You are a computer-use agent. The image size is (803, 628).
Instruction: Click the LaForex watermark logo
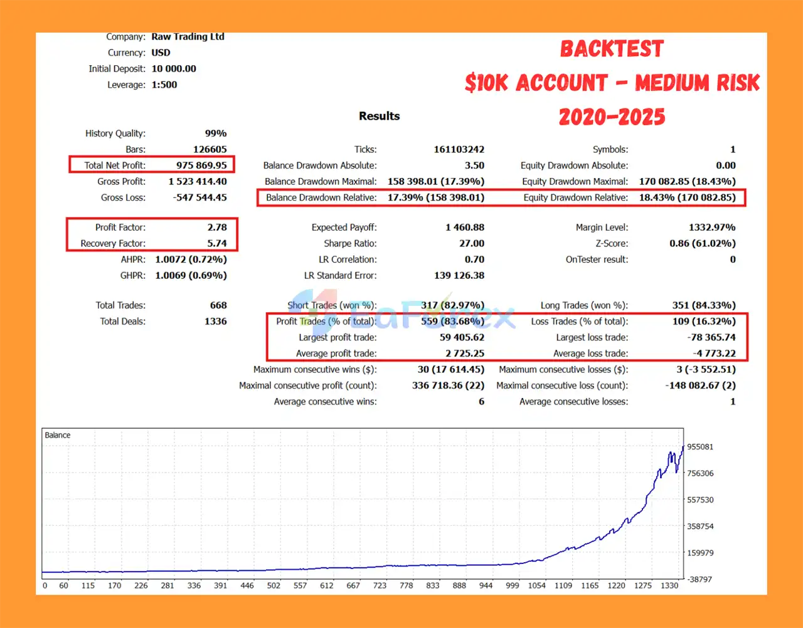(x=401, y=315)
